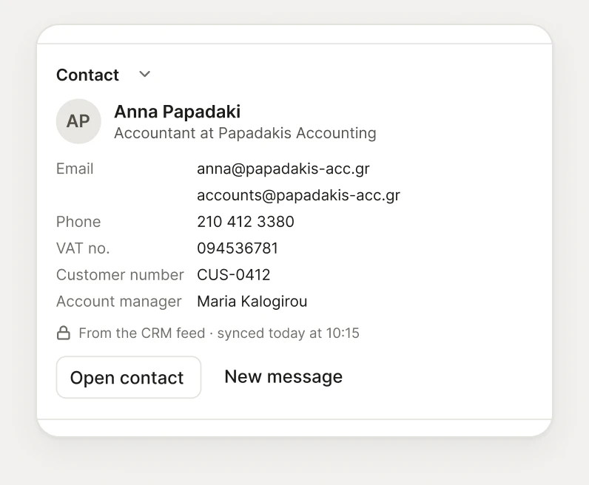Click email anna@papadakis-acc.gr
Image resolution: width=589 pixels, height=485 pixels.
click(283, 169)
